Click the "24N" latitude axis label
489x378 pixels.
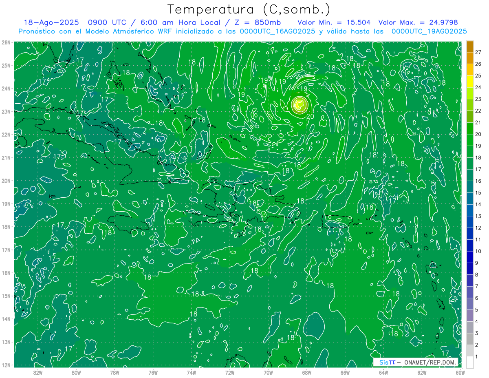[x=6, y=88]
